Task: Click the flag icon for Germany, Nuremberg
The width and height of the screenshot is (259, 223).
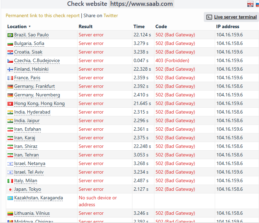Action: coord(10,95)
